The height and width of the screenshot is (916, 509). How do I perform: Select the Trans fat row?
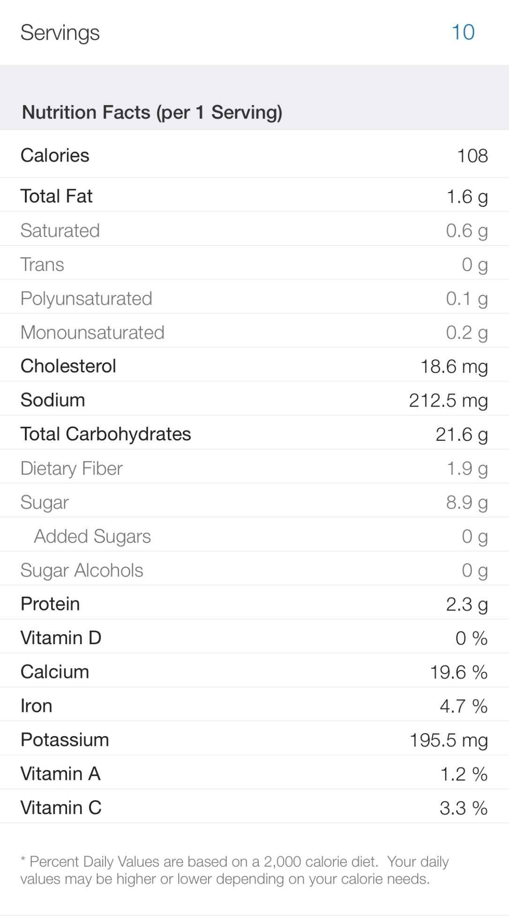coord(254,264)
